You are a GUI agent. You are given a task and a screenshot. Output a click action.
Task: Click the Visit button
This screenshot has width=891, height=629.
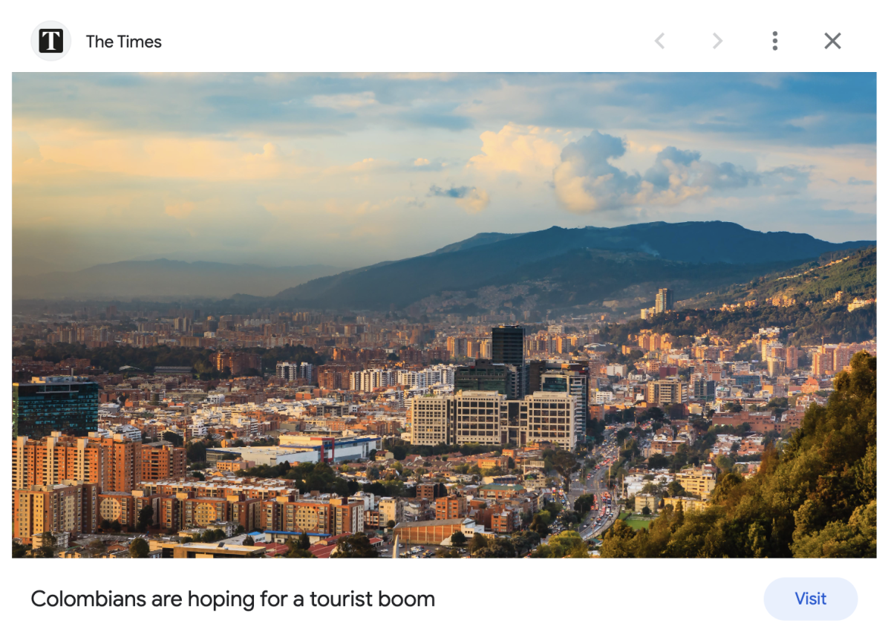click(x=810, y=599)
